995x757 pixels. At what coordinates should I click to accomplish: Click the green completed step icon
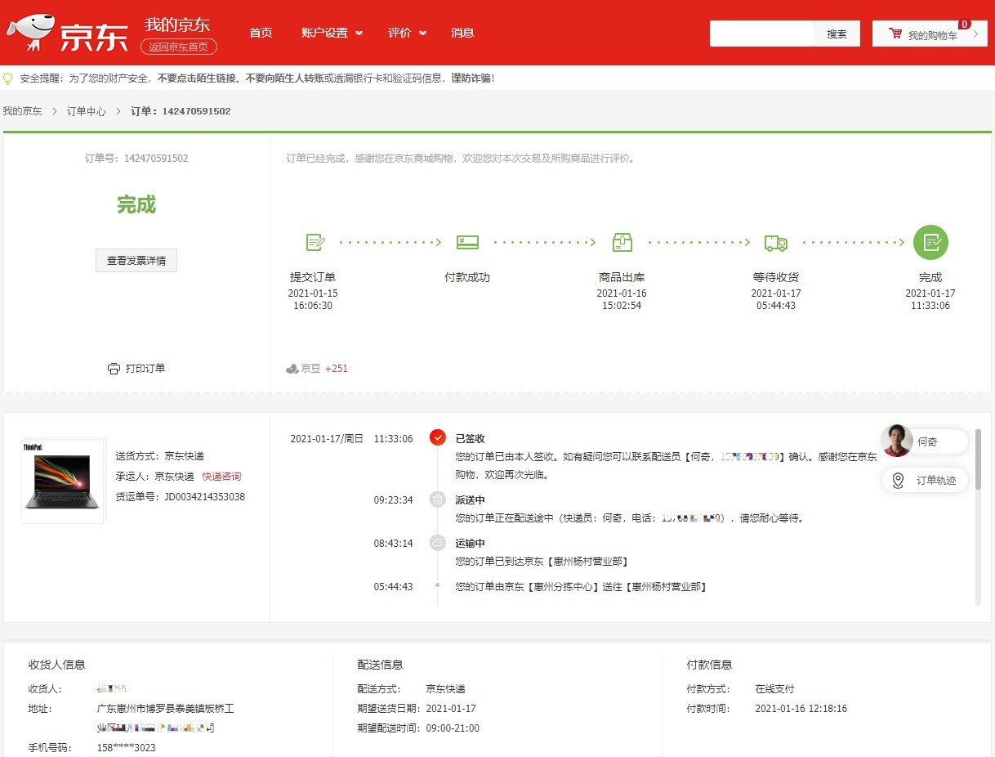(930, 242)
